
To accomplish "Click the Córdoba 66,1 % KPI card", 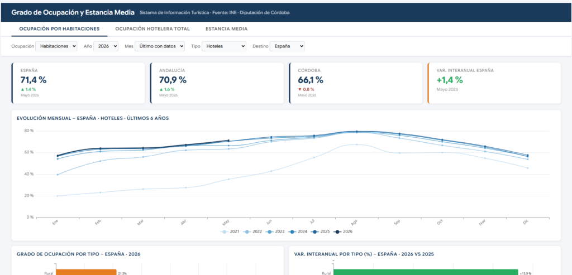I will click(x=355, y=83).
